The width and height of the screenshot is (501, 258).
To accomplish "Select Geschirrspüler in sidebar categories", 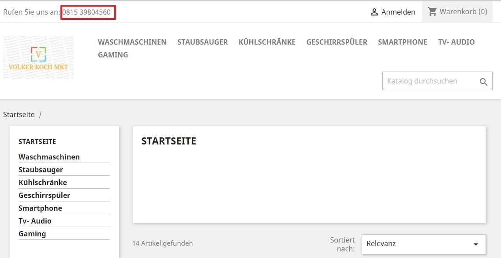I will 45,195.
